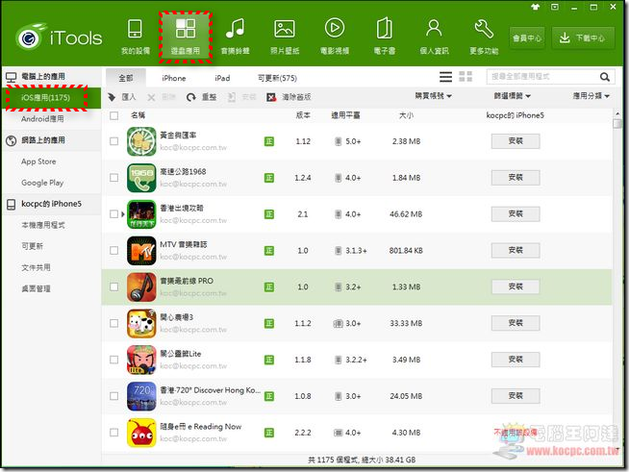
Task: Open the purchase account dropdown
Action: coord(433,96)
